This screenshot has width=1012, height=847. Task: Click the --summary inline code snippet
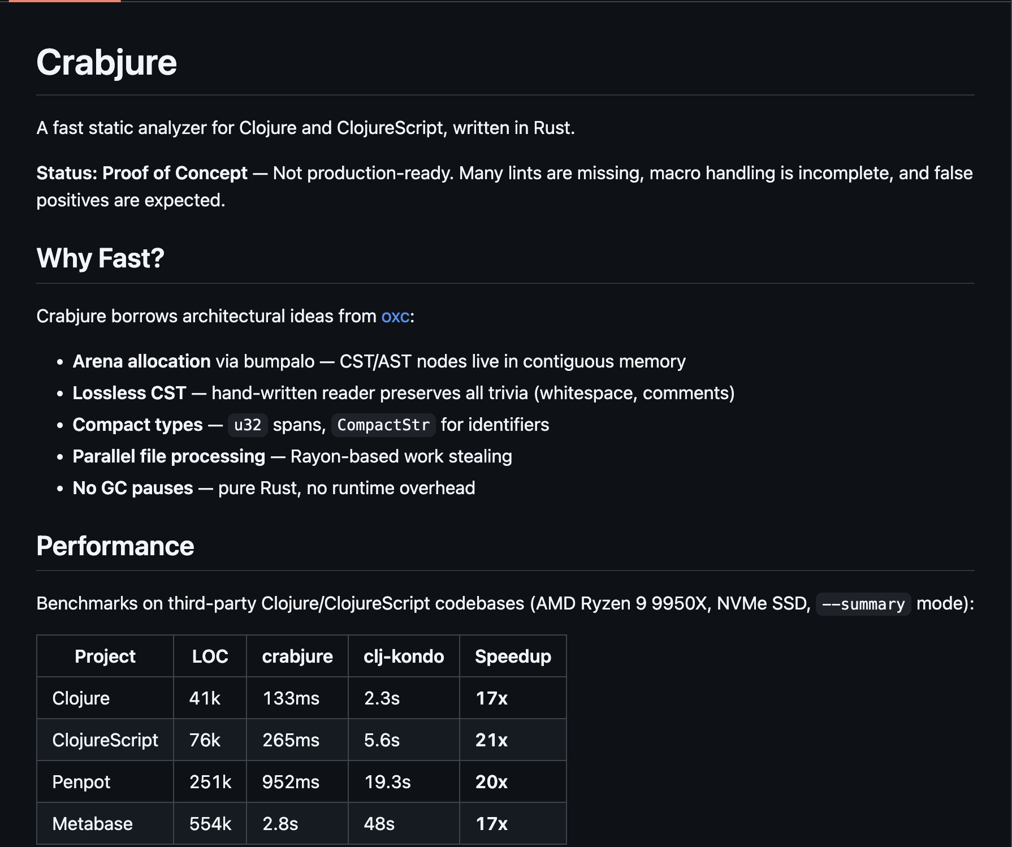(863, 604)
